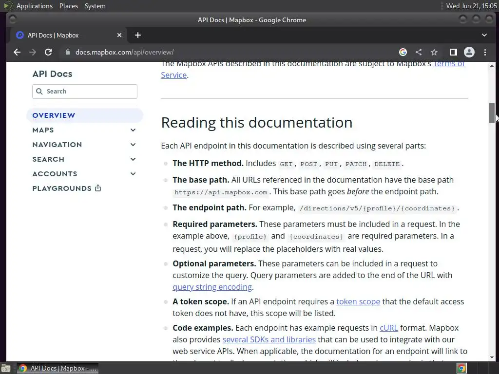
Task: Close the API Docs | Mapbox tab
Action: (119, 35)
